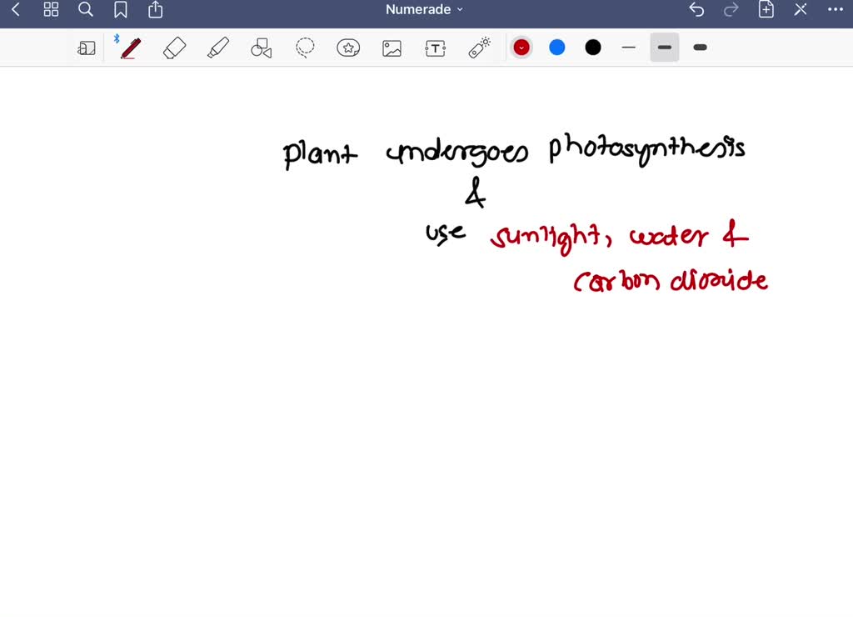Toggle the thick stroke option
The width and height of the screenshot is (853, 617).
coord(700,48)
